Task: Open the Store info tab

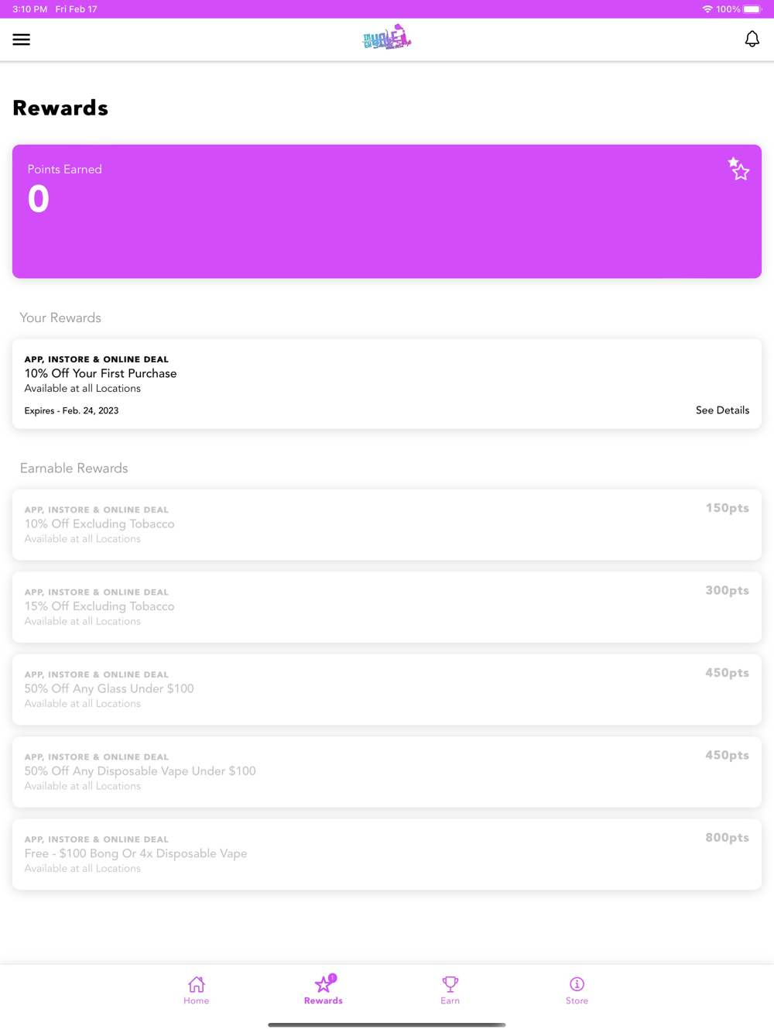Action: click(x=577, y=990)
